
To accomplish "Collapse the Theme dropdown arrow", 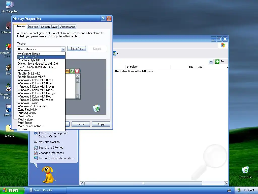I will click(63, 49).
